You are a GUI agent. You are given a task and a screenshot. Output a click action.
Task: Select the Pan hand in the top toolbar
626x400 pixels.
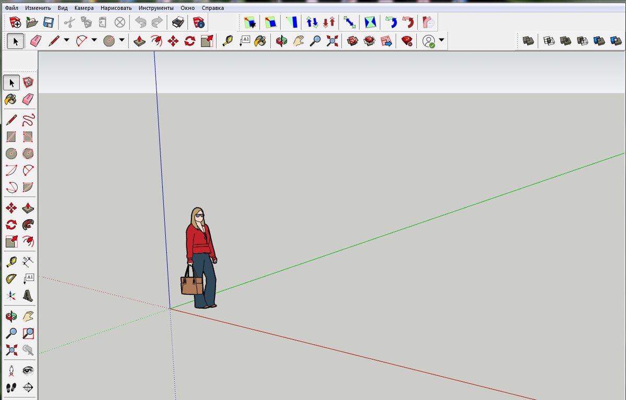point(298,41)
